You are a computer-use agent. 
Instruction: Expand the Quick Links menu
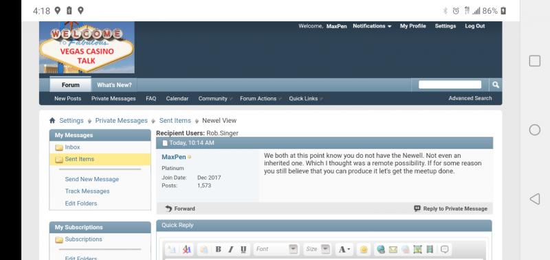tap(305, 99)
